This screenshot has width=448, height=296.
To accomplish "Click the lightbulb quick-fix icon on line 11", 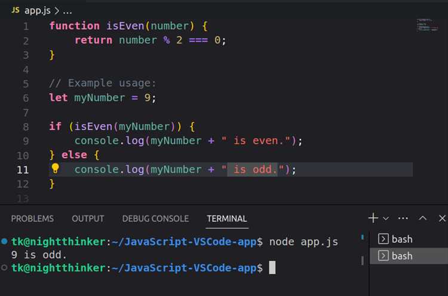I will point(55,168).
